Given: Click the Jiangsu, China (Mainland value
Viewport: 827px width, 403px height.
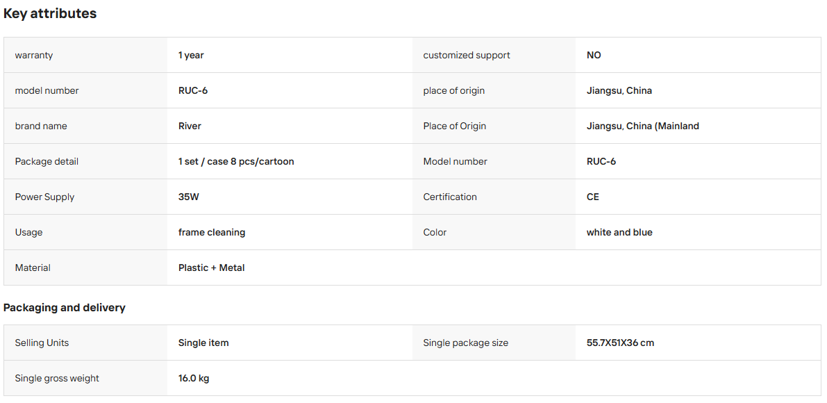Looking at the screenshot, I should point(643,126).
